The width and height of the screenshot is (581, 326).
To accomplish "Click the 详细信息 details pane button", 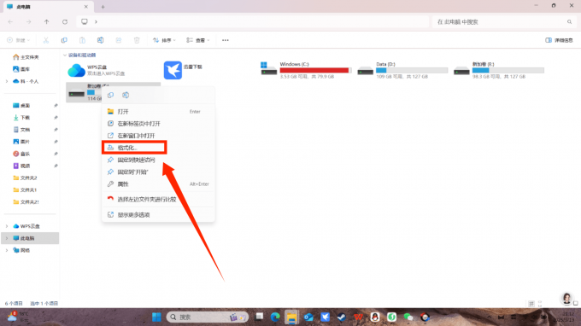I will 559,40.
